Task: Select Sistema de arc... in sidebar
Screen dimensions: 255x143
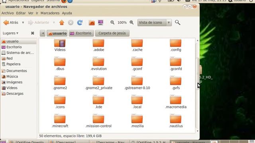Action: (19, 53)
